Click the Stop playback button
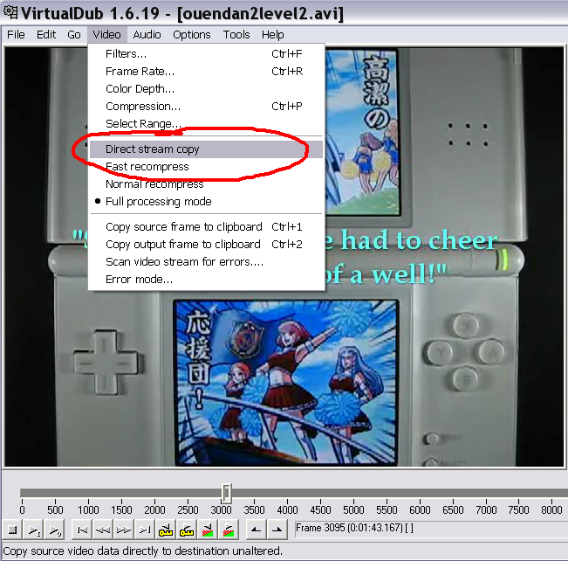 (13, 530)
